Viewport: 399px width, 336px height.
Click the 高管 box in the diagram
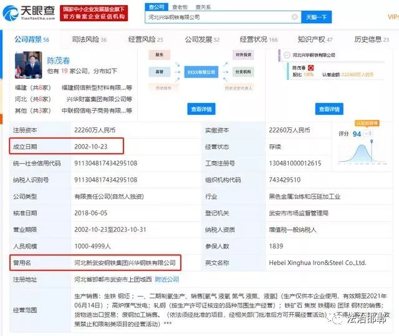(160, 72)
